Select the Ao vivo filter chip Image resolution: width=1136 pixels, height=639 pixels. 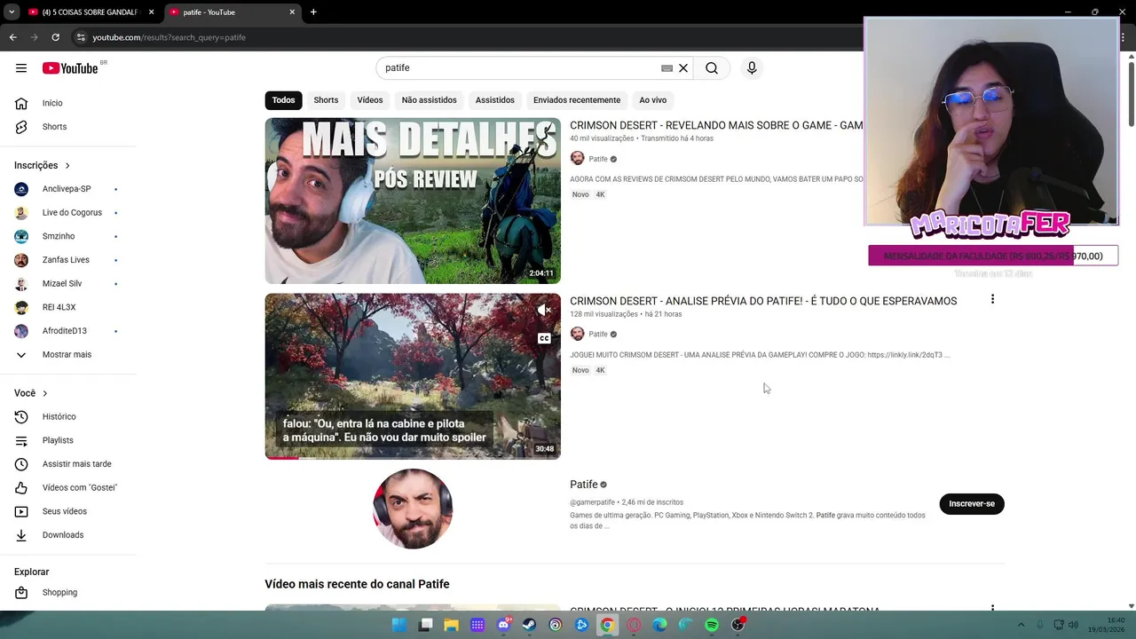tap(653, 100)
